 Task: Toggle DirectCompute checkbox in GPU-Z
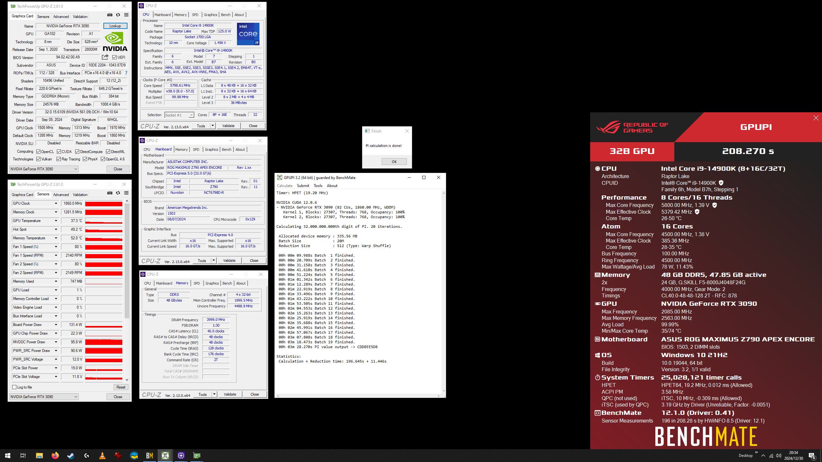(77, 152)
